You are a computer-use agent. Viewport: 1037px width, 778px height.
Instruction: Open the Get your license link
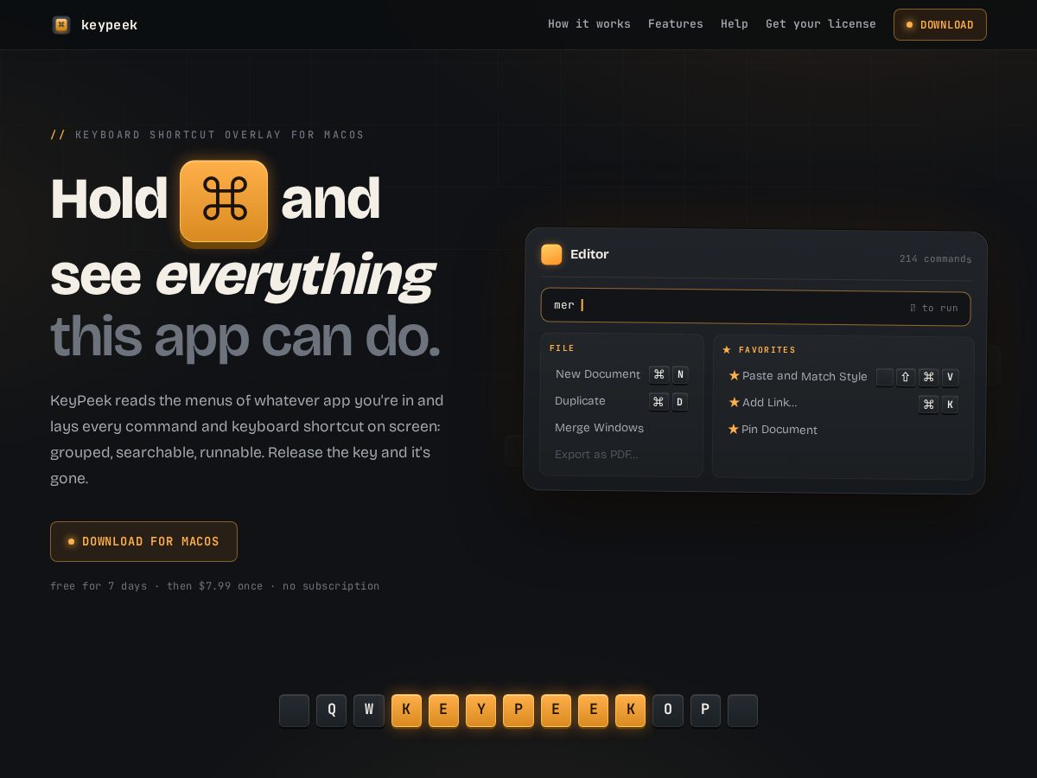pos(821,24)
